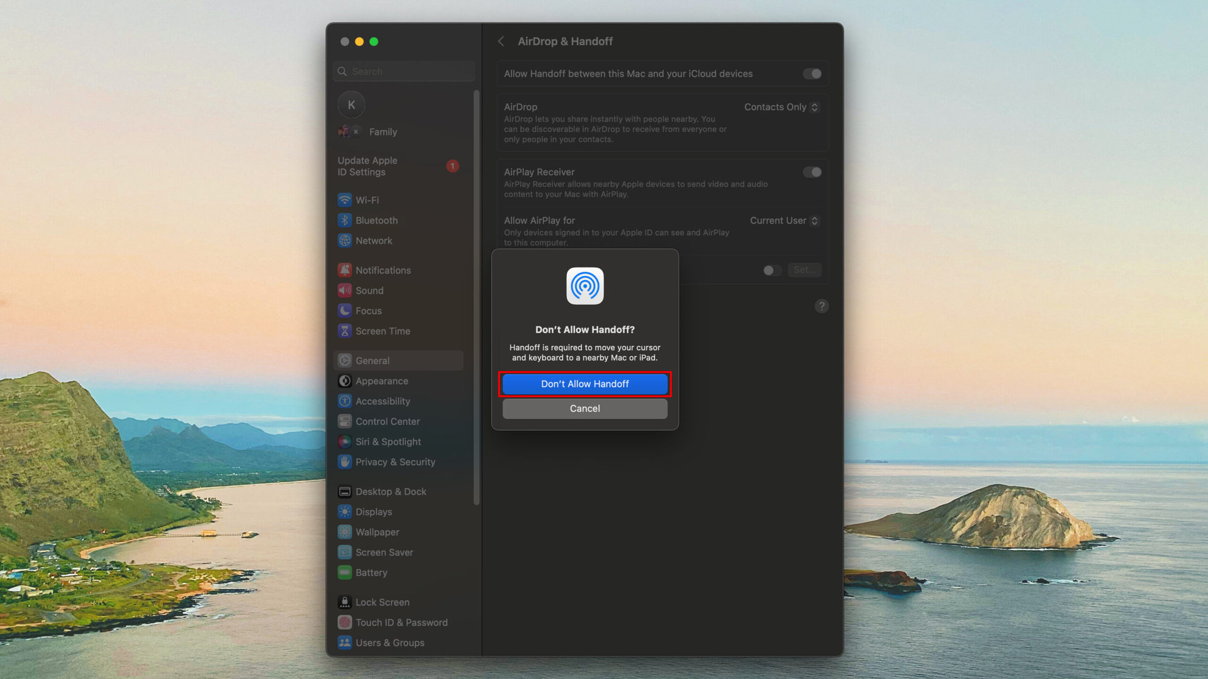1208x679 pixels.
Task: Open AirDrop Contacts Only dropdown
Action: [x=781, y=107]
